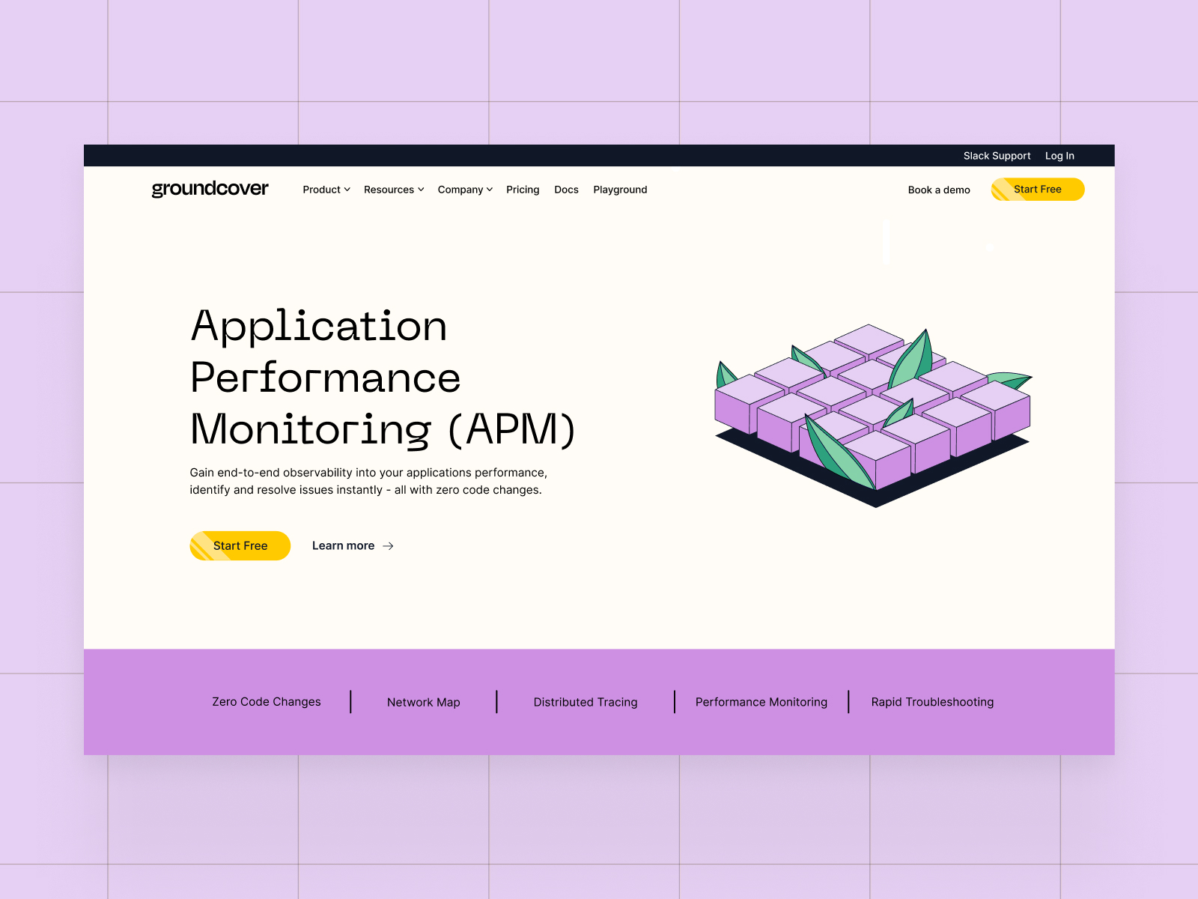Expand the Resources dropdown menu
1198x899 pixels.
394,190
